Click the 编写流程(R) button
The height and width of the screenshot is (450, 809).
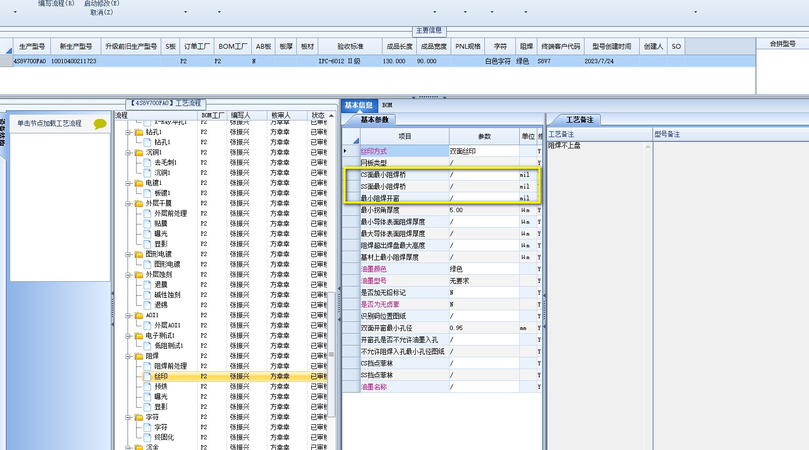point(56,3)
